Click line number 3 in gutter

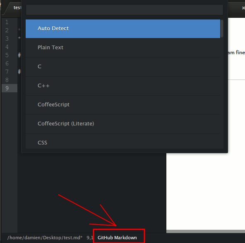(7, 38)
